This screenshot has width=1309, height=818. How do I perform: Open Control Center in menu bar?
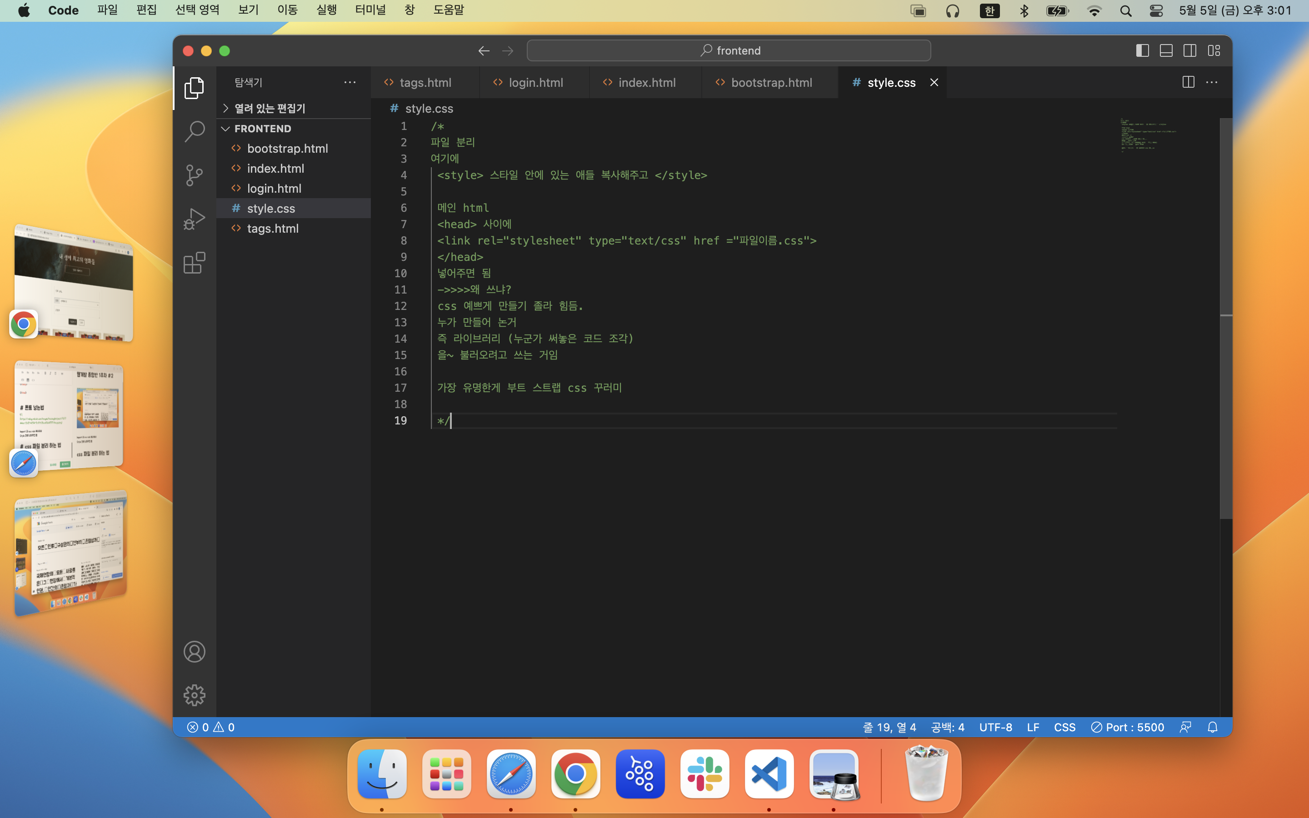click(1156, 11)
